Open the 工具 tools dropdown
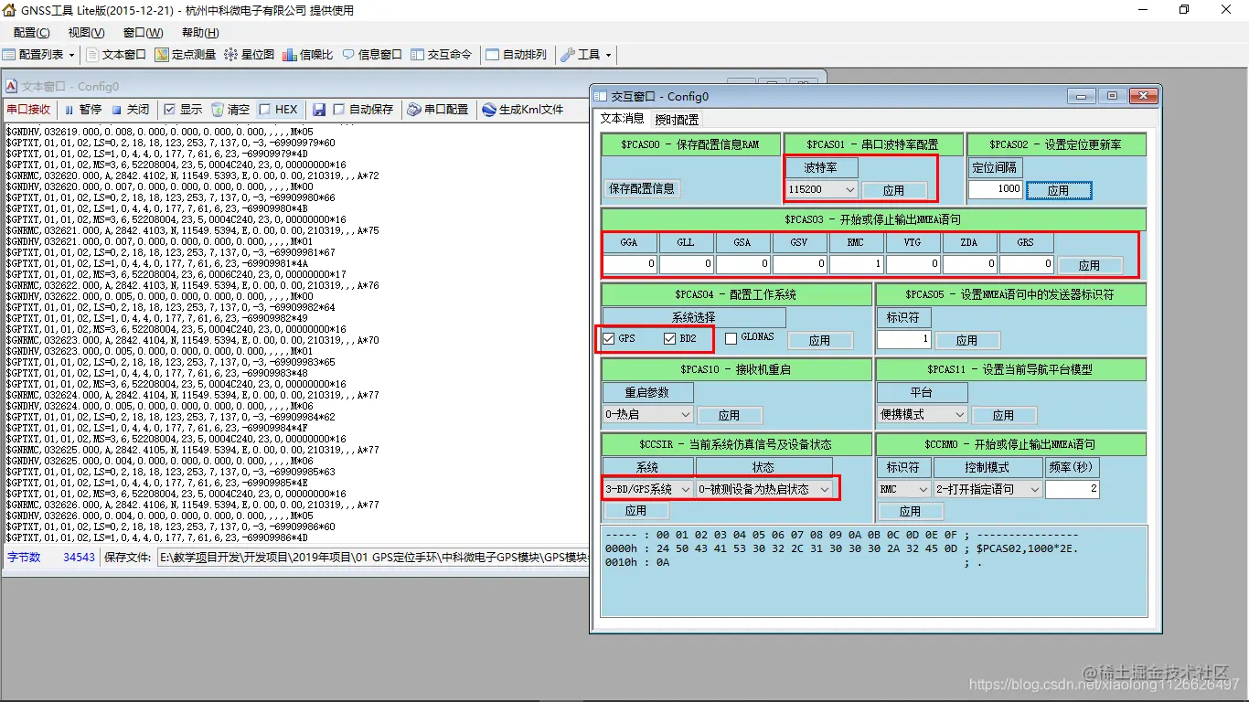 point(586,55)
